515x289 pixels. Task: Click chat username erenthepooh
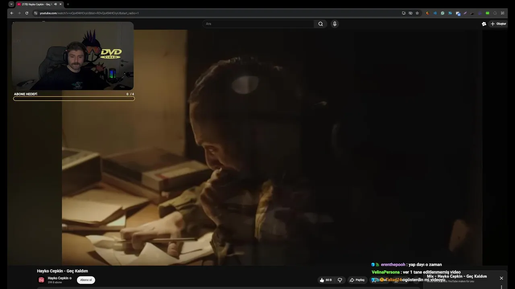(x=393, y=265)
